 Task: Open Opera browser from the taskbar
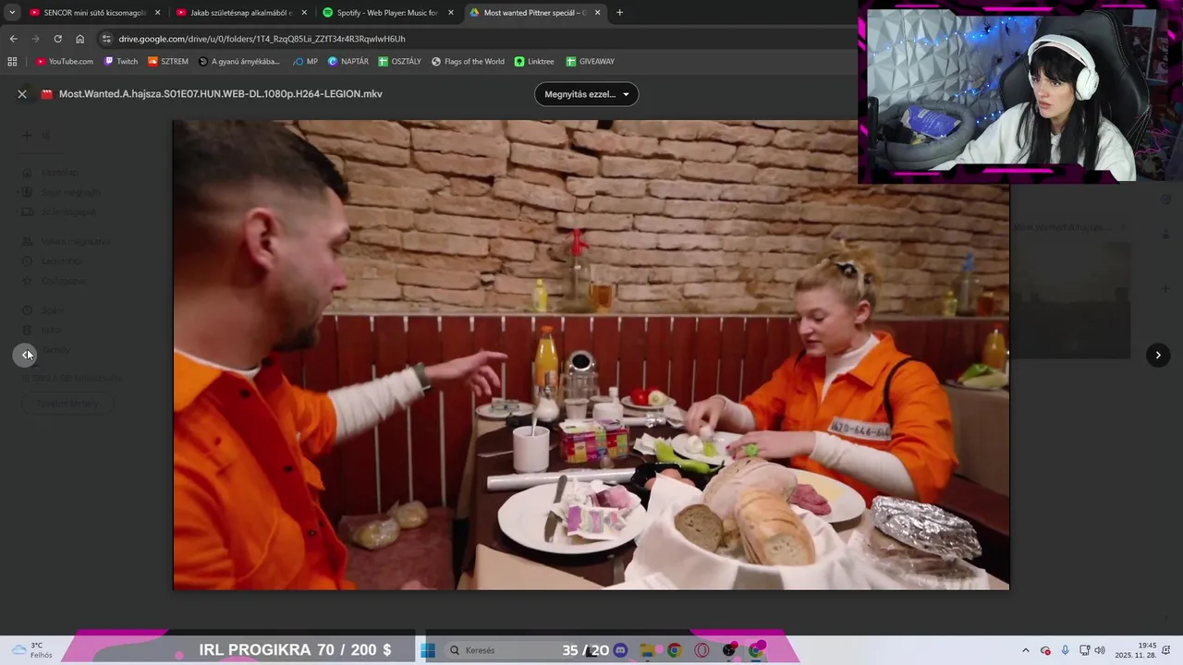(x=701, y=650)
